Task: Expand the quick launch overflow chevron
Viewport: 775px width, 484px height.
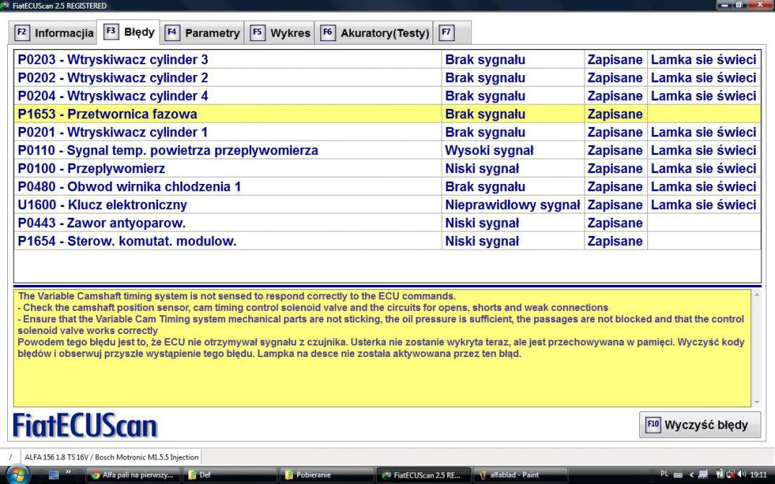Action: point(69,472)
